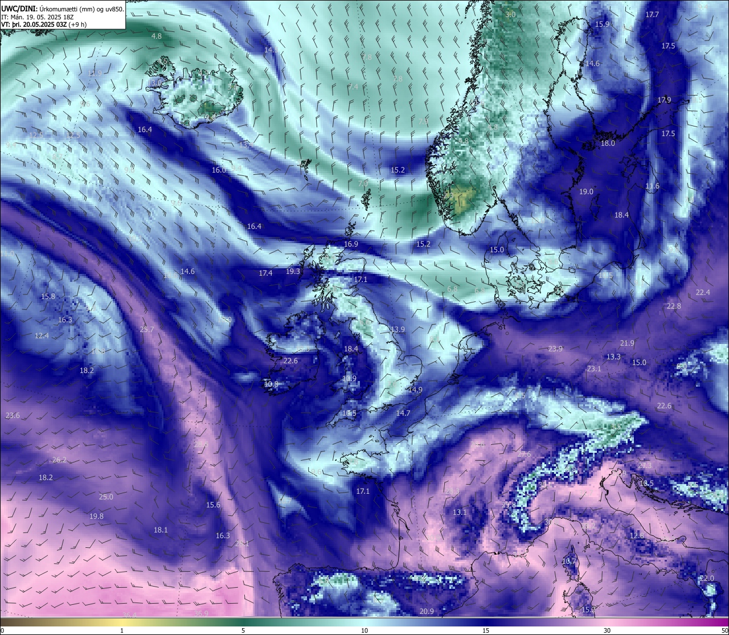Click the '23.1' value on the map
Viewport: 729px width, 635px height.
tap(594, 369)
